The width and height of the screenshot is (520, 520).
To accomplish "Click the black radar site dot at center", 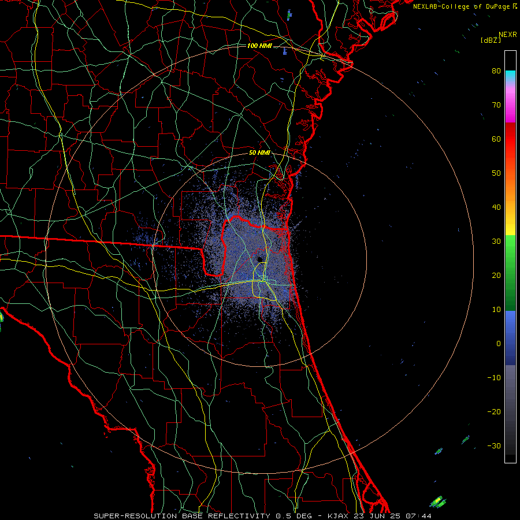I will (260, 259).
